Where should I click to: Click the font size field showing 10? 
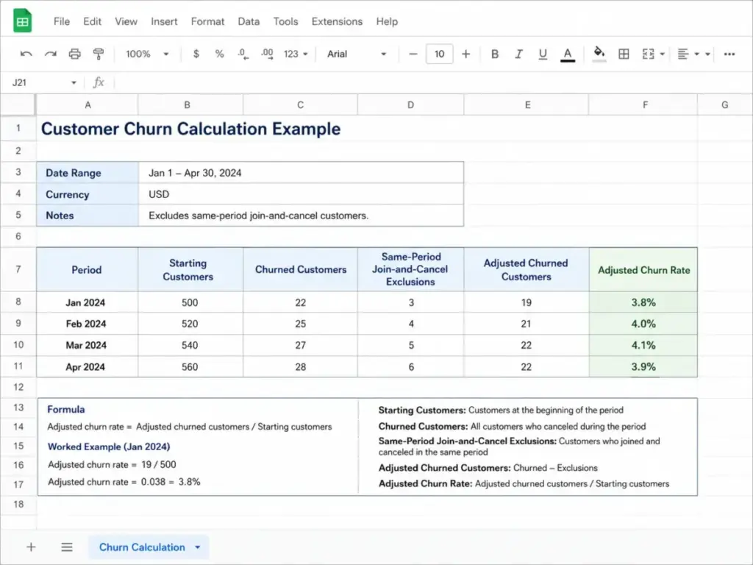point(440,54)
